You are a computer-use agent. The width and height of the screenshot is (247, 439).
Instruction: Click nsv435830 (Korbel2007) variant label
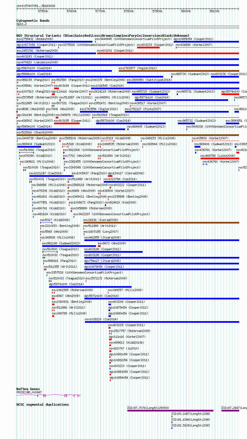click(x=210, y=138)
